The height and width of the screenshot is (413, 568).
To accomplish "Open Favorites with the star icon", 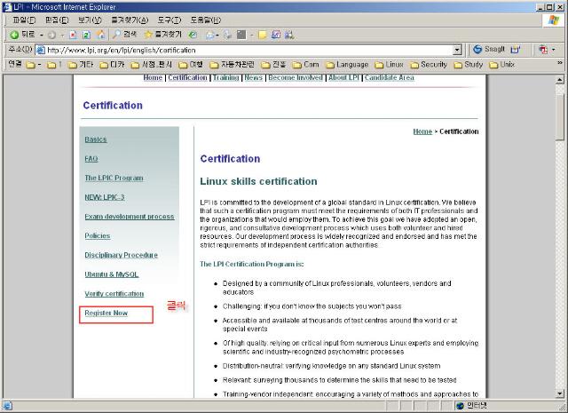I will 162,35.
